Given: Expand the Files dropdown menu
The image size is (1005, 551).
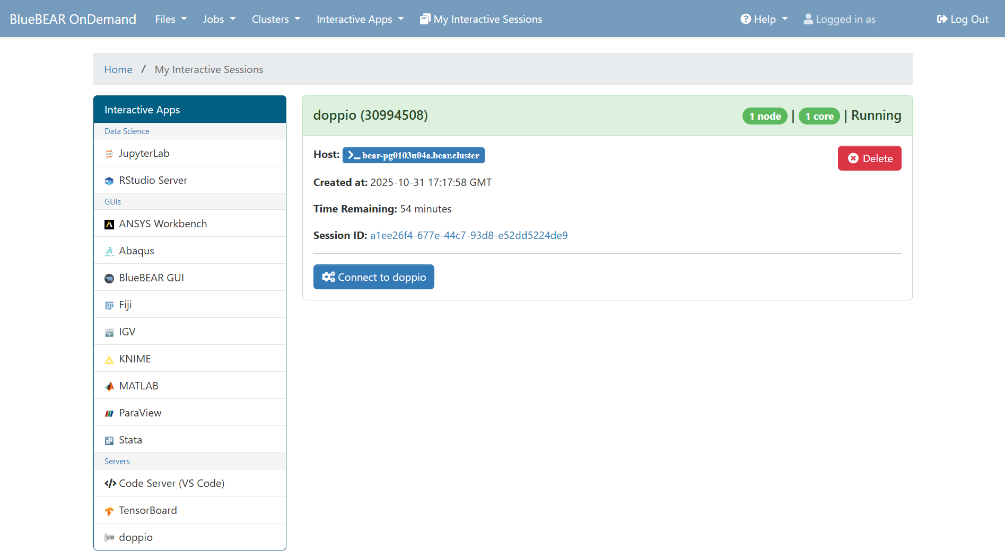Looking at the screenshot, I should (x=171, y=19).
